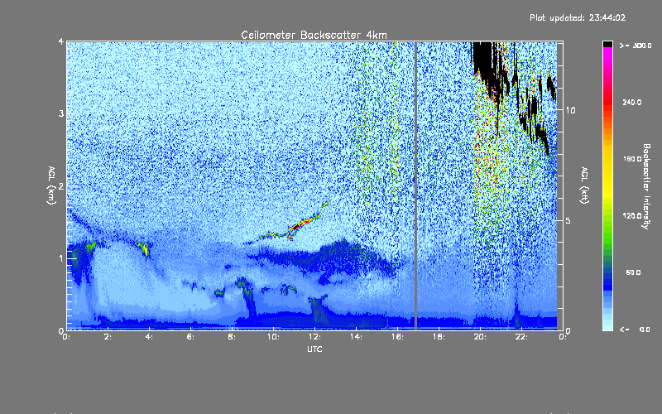The width and height of the screenshot is (662, 414).
Task: Click the 'UTC' x-axis label
Action: (x=314, y=349)
